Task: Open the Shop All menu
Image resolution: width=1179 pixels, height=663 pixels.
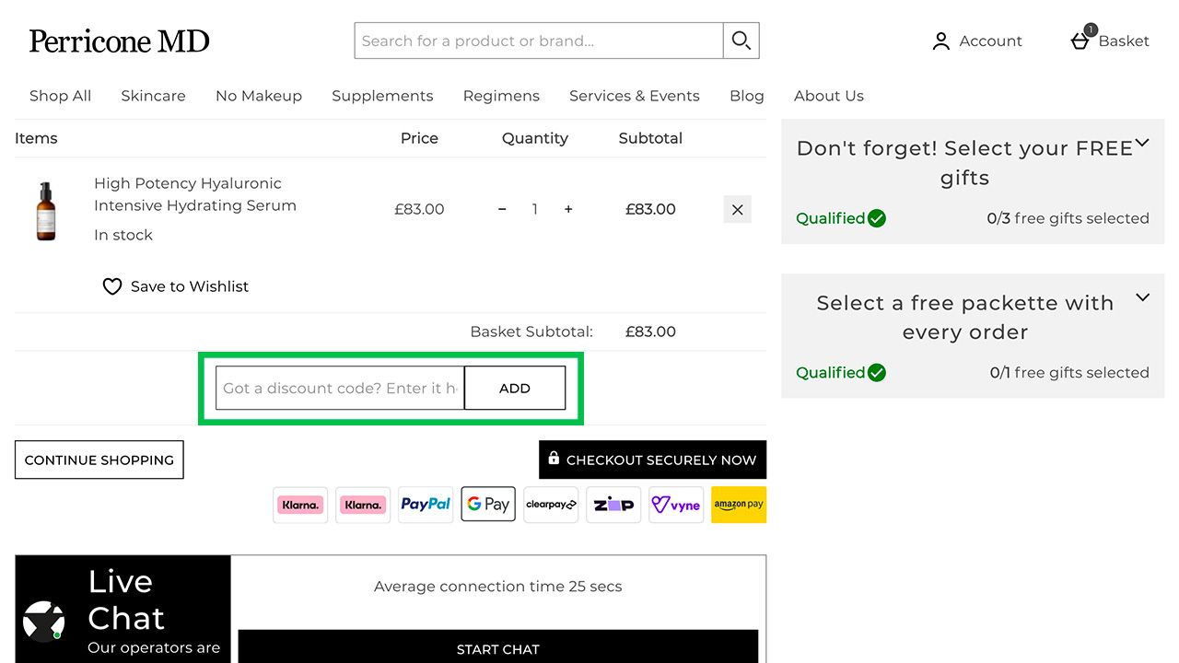Action: [60, 96]
